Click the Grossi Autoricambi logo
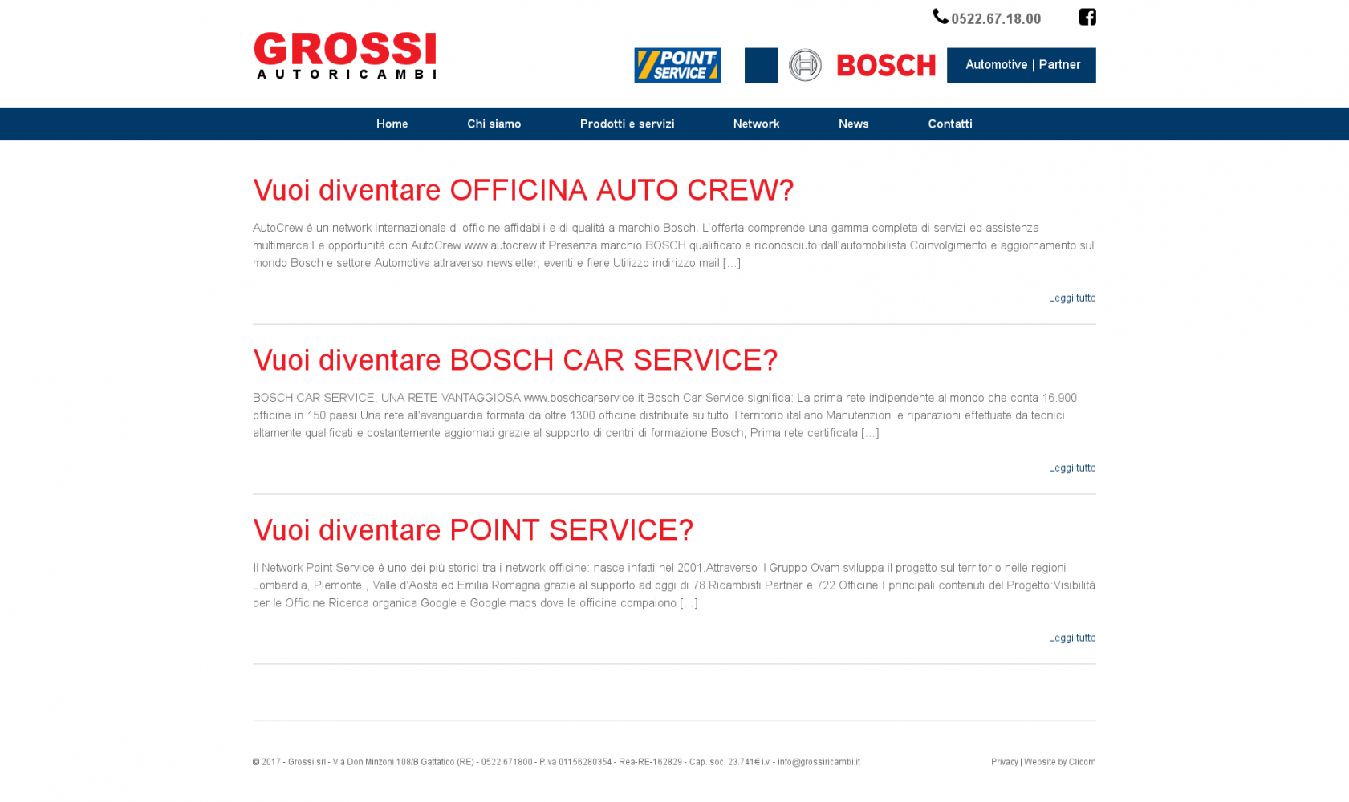The height and width of the screenshot is (802, 1349). (x=345, y=55)
